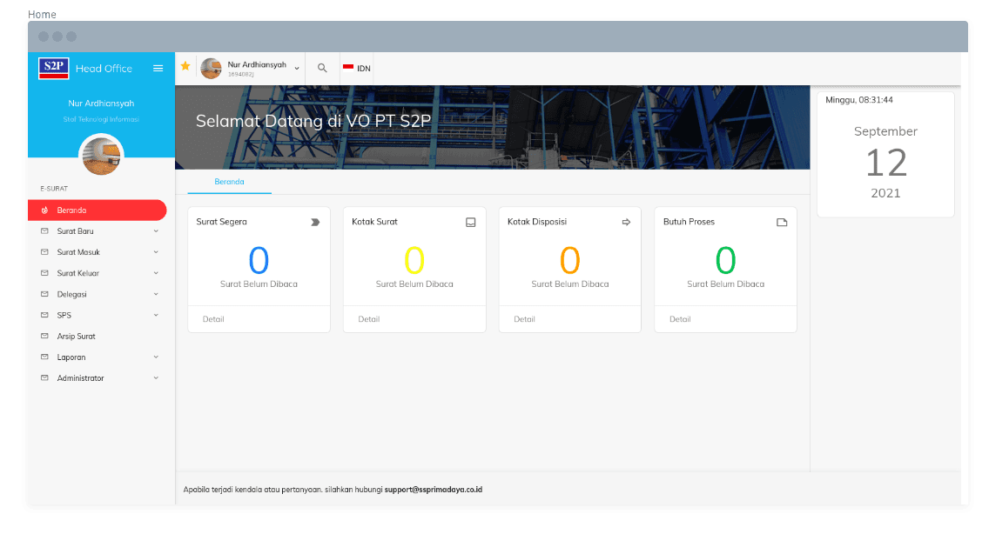Click the Home label above the window
Screen dimensions: 989x534
[42, 14]
